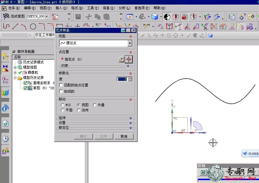Open the Roles people sidebar icon
Image resolution: width=259 pixels, height=183 pixels.
pyautogui.click(x=5, y=151)
